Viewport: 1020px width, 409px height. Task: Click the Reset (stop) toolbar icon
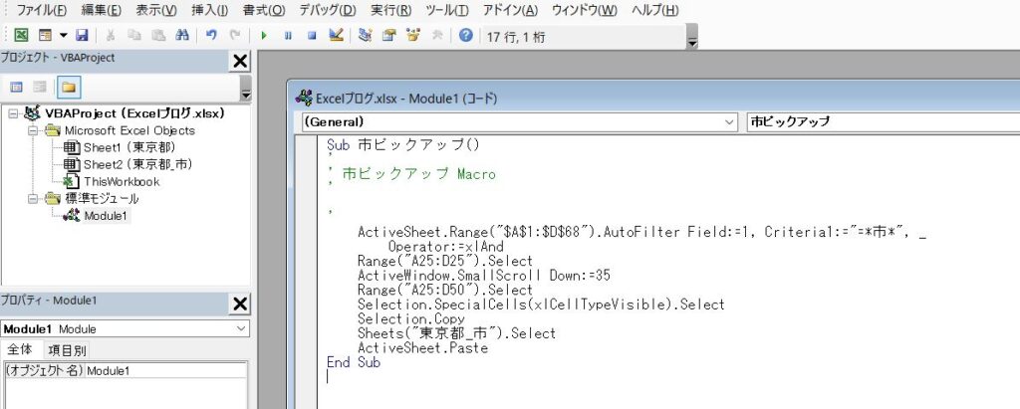pos(312,35)
